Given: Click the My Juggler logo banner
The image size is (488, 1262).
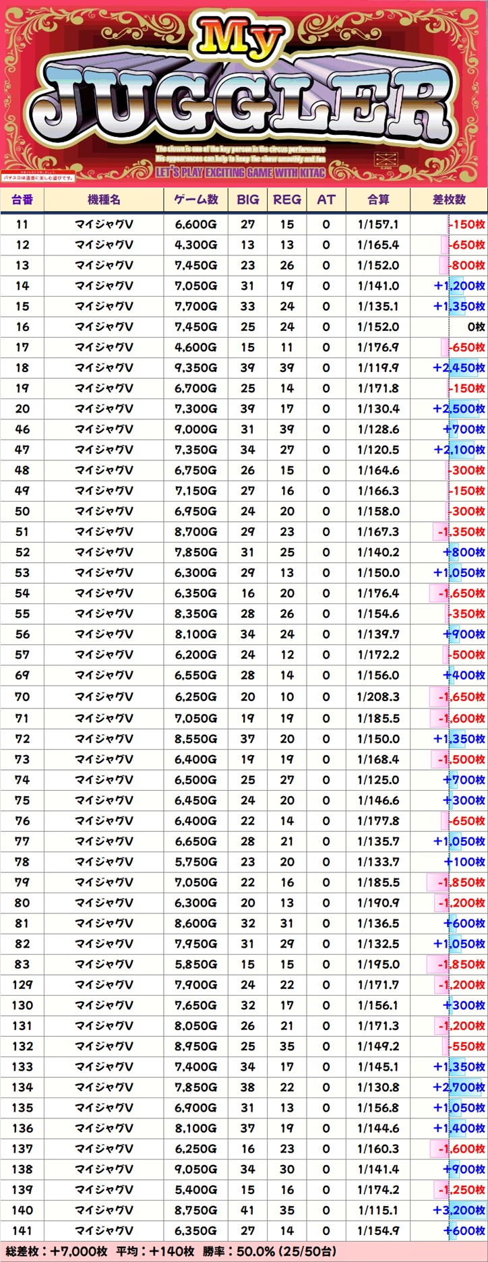Looking at the screenshot, I should click(243, 94).
